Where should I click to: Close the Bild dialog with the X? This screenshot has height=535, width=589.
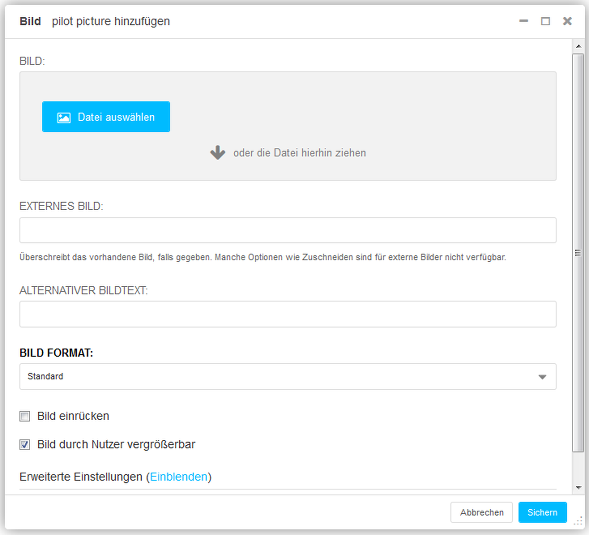coord(567,21)
